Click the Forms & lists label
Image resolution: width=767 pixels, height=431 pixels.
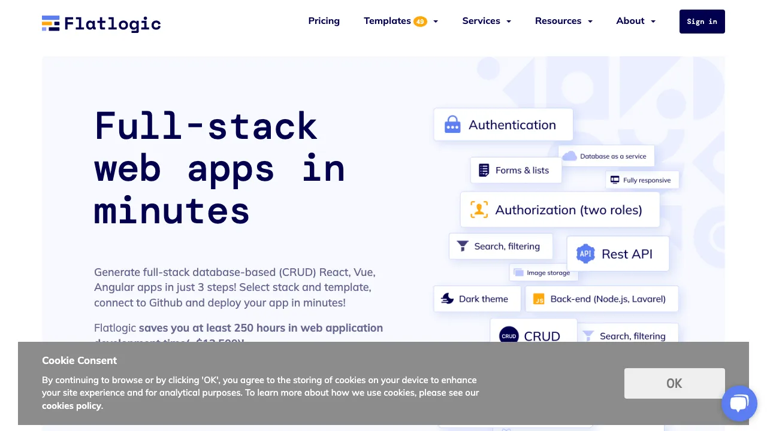click(x=522, y=171)
